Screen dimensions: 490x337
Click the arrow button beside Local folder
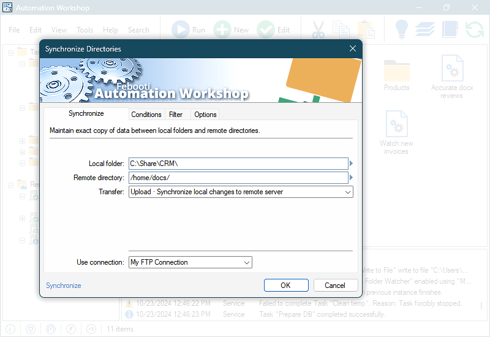(x=351, y=163)
